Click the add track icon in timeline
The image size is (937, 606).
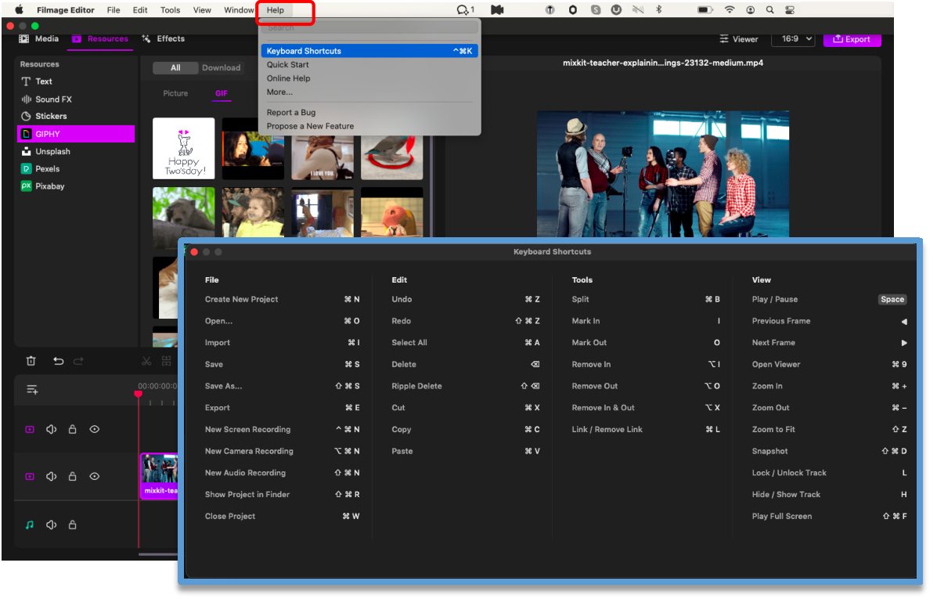[x=32, y=390]
